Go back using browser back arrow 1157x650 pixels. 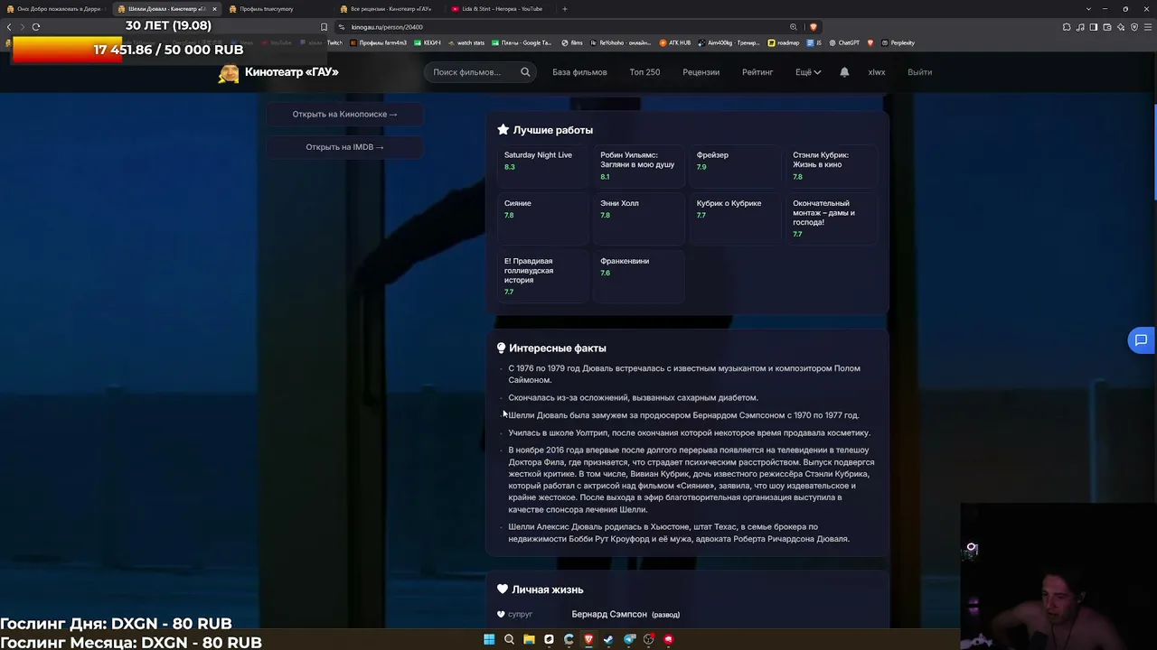[x=10, y=27]
